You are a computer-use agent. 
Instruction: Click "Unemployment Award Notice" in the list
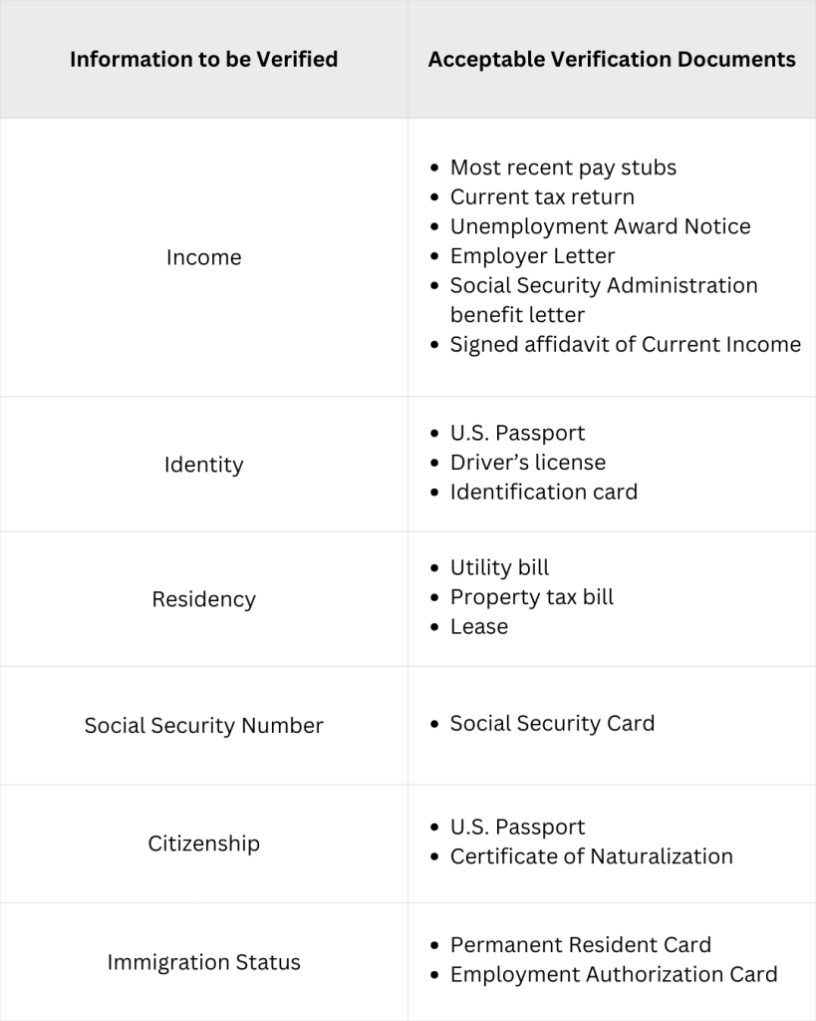click(x=600, y=226)
